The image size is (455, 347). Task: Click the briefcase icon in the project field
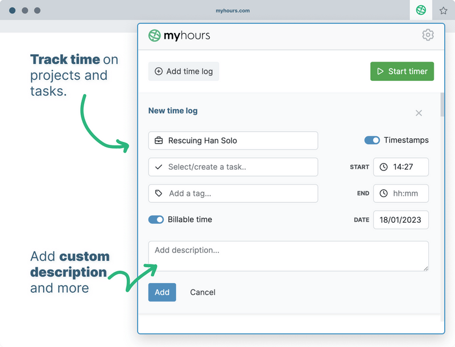[158, 141]
